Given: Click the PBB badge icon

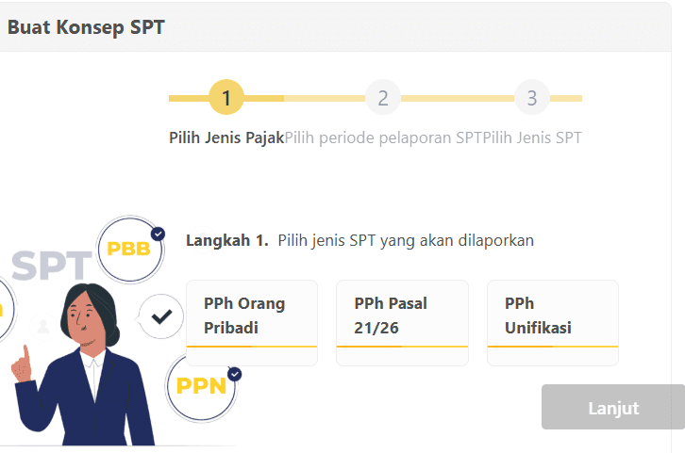Looking at the screenshot, I should [129, 249].
